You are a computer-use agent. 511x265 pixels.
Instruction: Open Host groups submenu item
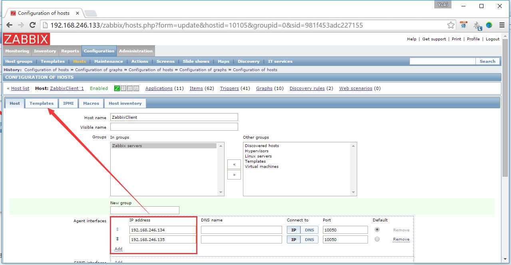tap(19, 62)
